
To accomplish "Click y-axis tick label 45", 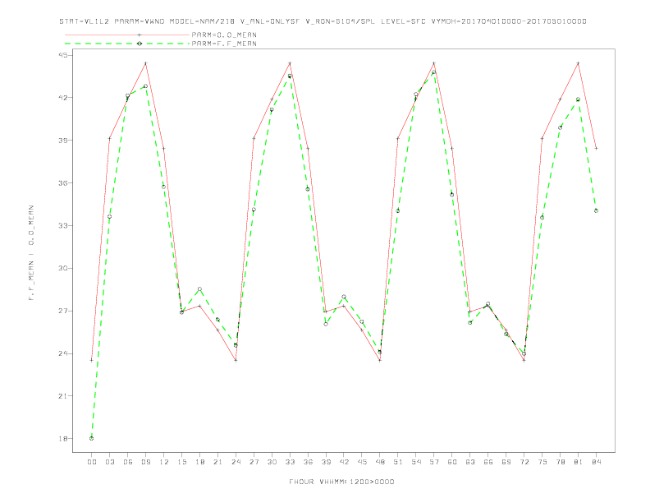I will (63, 55).
